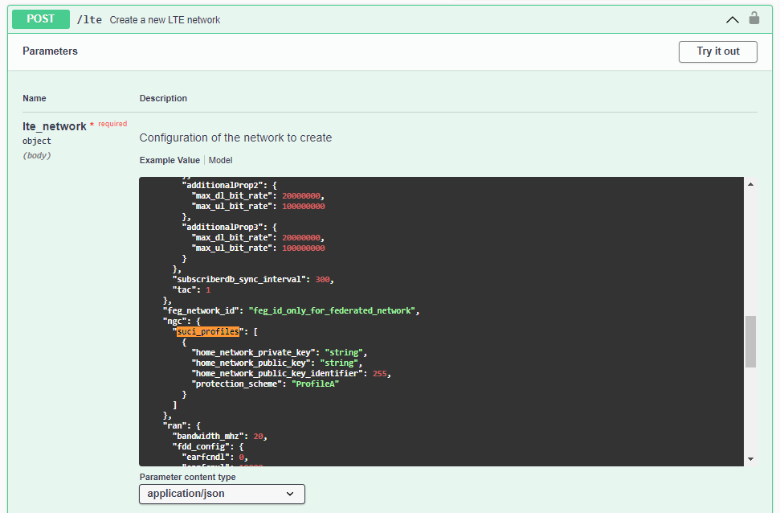This screenshot has width=780, height=513.
Task: Click the JSON example scroll-up arrow
Action: [x=750, y=184]
